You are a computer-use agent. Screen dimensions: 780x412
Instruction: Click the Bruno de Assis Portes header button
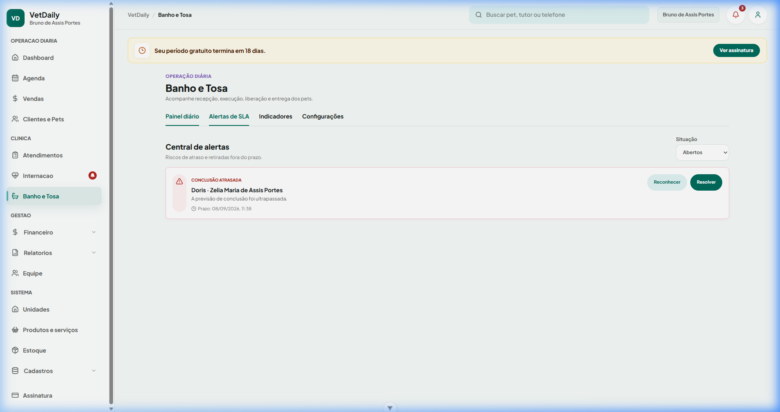point(688,15)
